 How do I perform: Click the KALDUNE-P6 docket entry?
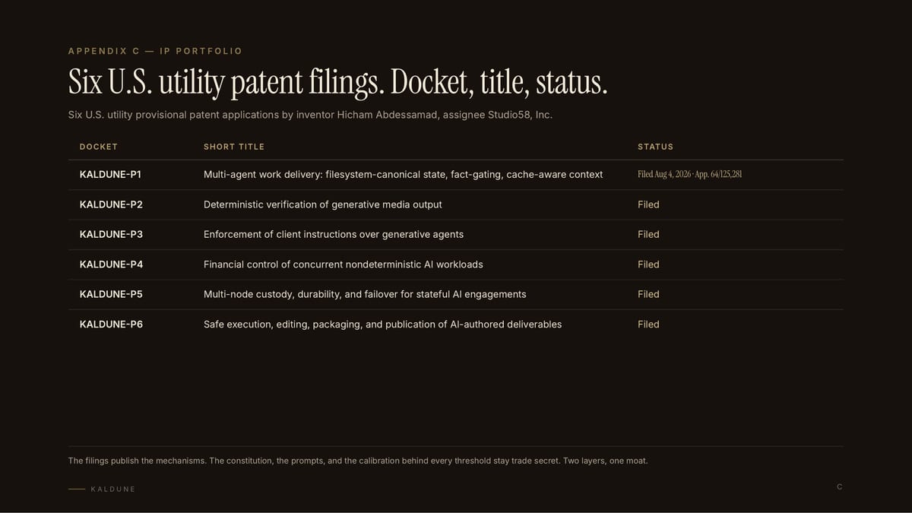click(x=111, y=325)
